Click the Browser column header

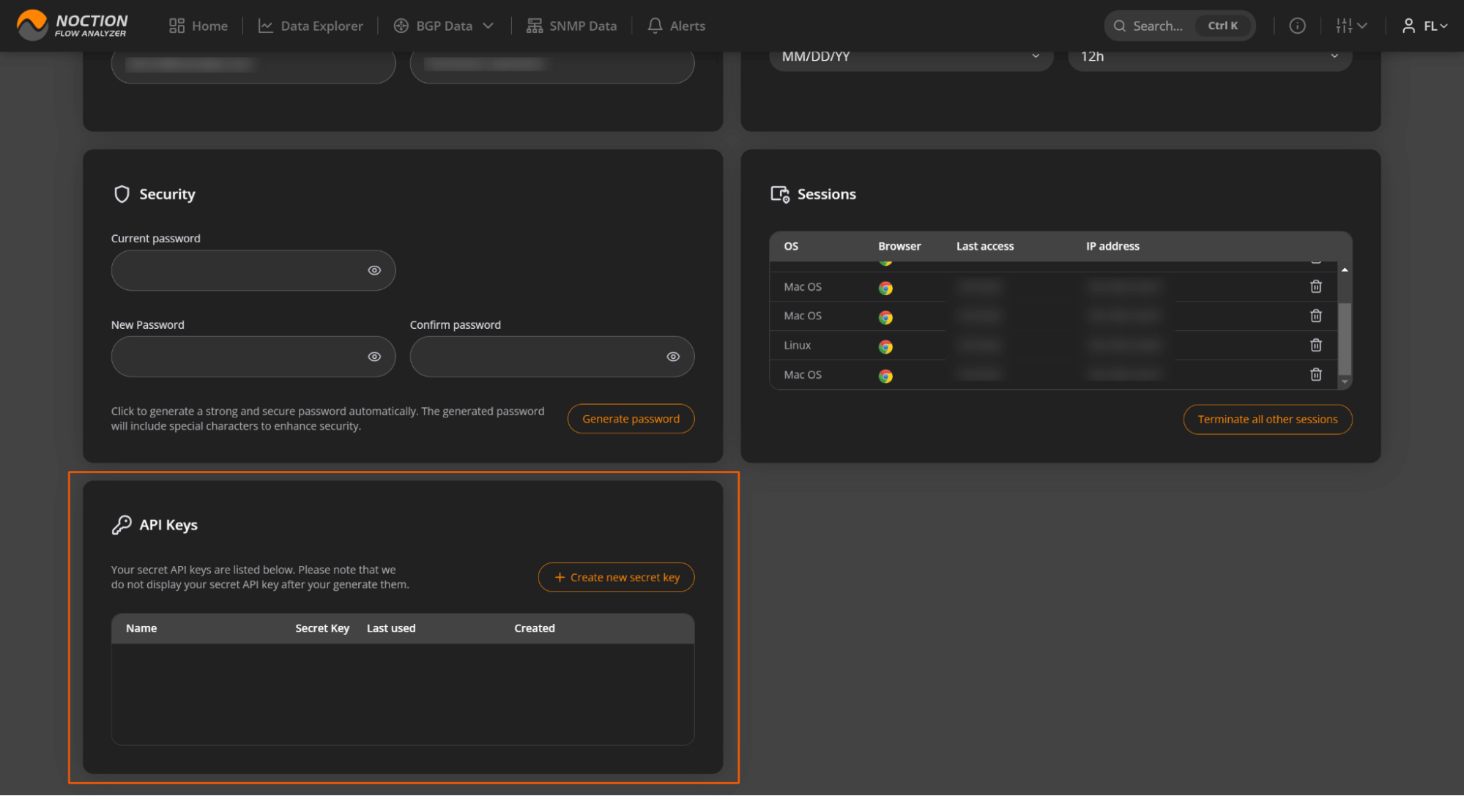point(899,246)
